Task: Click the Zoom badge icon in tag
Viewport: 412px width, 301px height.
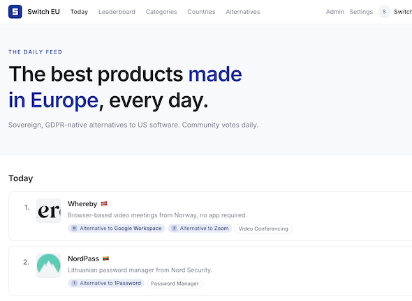Action: pyautogui.click(x=174, y=229)
